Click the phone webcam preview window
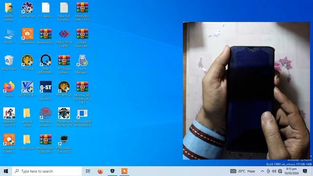 coord(246,91)
